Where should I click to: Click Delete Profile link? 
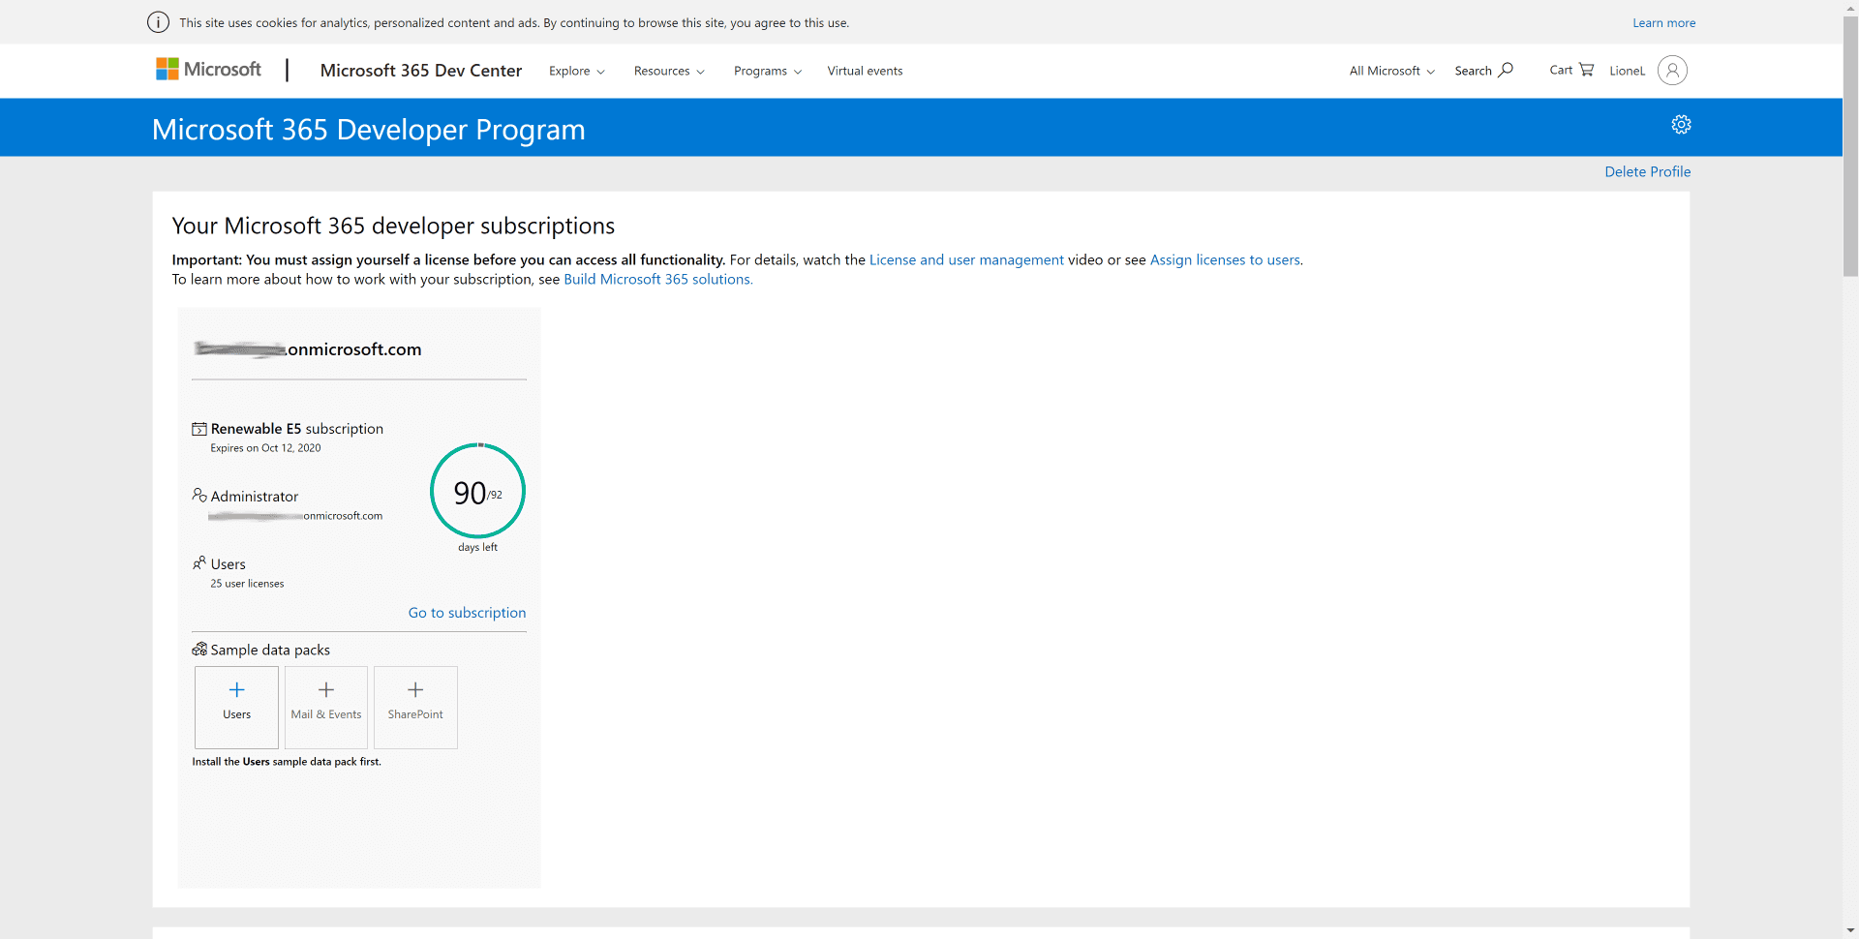coord(1648,171)
